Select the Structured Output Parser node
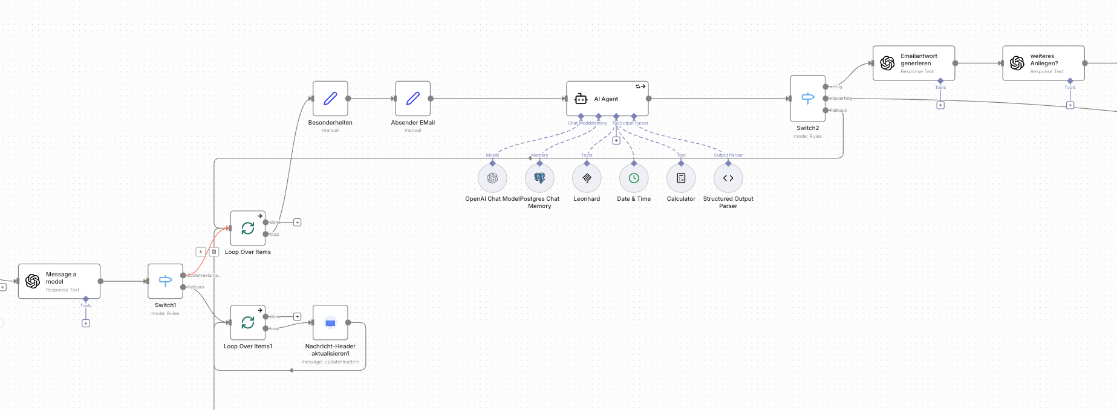1117x410 pixels. (x=728, y=178)
